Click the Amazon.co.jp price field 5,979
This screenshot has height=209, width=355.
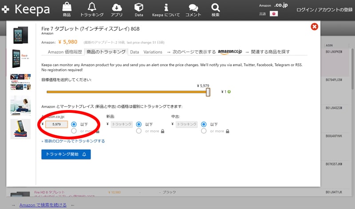click(56, 124)
